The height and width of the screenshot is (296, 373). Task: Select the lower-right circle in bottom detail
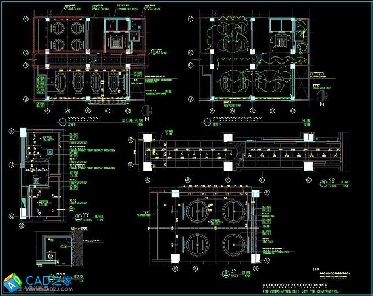(x=235, y=244)
